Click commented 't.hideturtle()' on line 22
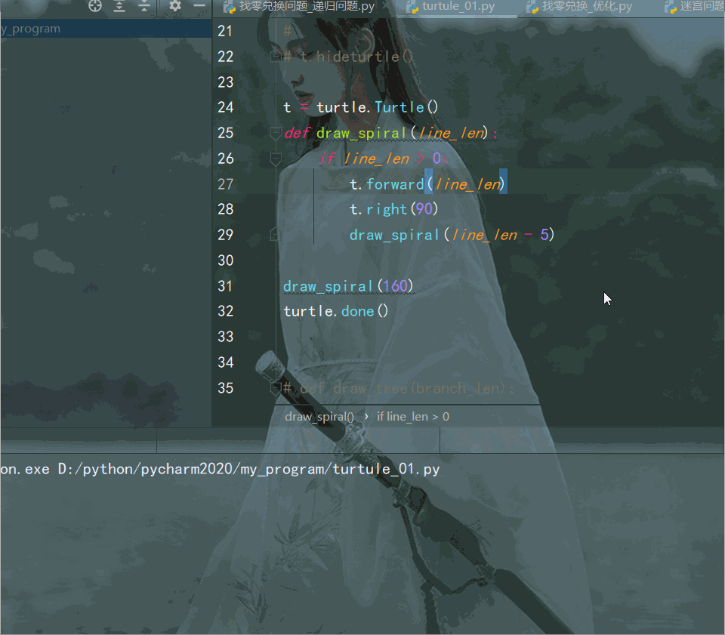 pyautogui.click(x=356, y=57)
